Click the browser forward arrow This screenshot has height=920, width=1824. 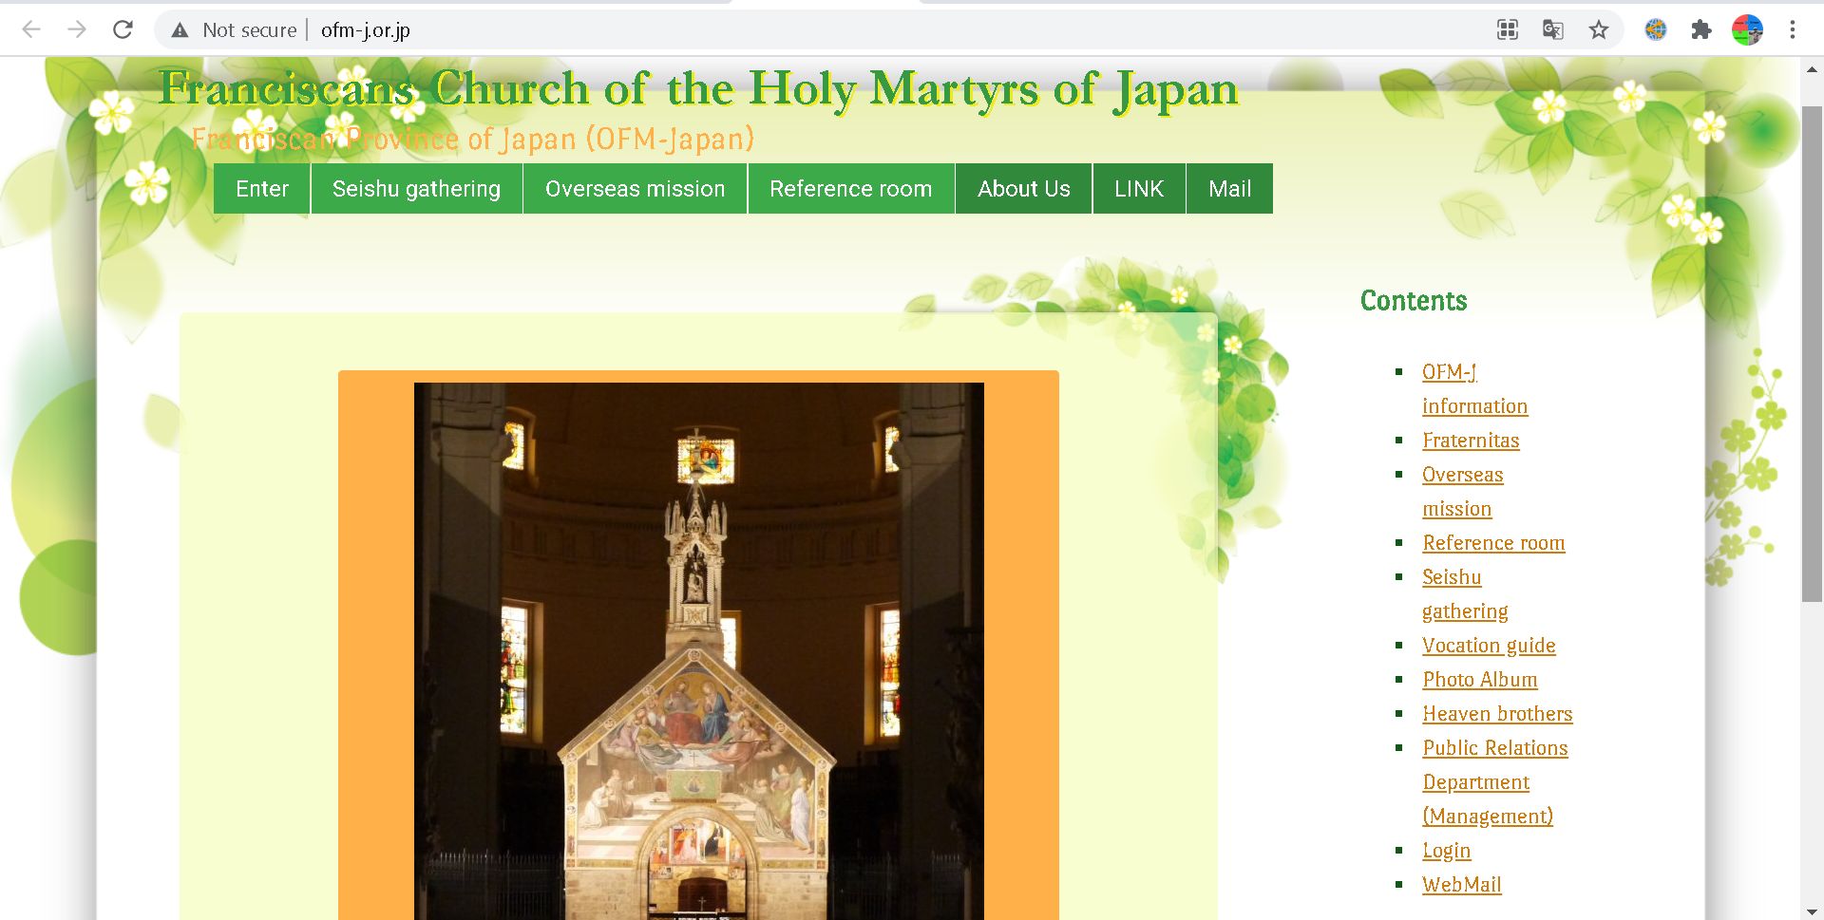pyautogui.click(x=77, y=29)
